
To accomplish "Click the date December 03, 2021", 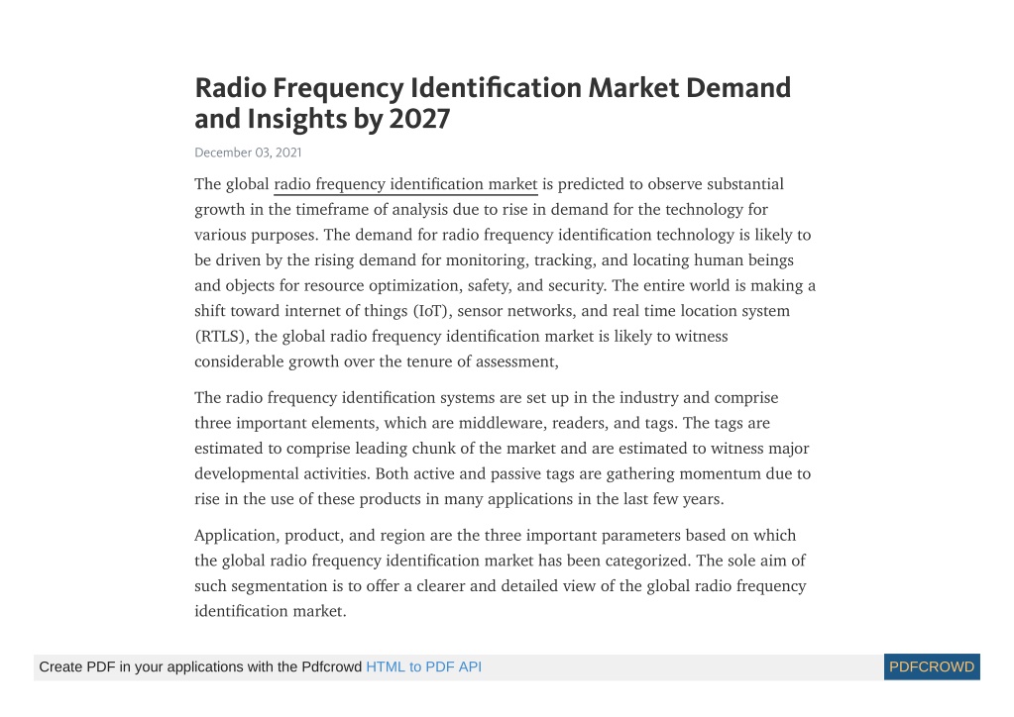I will (x=248, y=153).
